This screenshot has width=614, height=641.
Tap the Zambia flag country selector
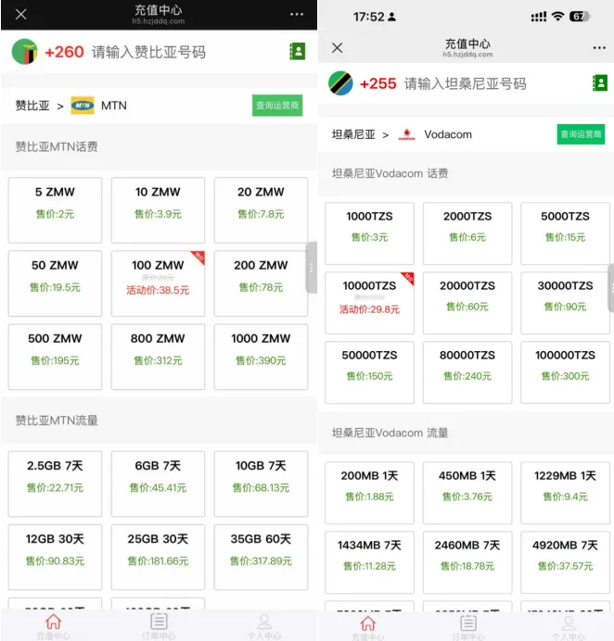(x=24, y=52)
